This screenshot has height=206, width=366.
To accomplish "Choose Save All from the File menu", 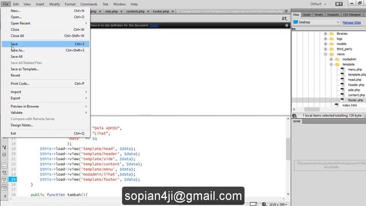I will point(46,57).
